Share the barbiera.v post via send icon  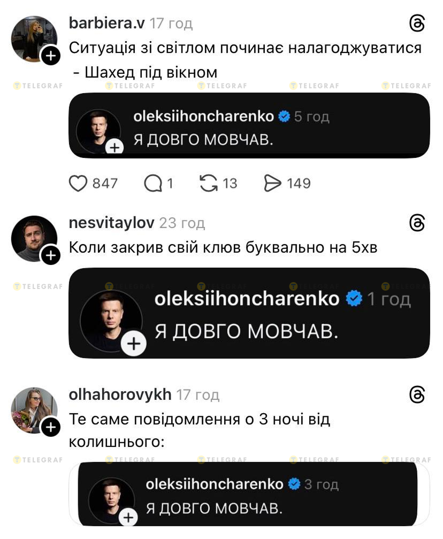273,184
